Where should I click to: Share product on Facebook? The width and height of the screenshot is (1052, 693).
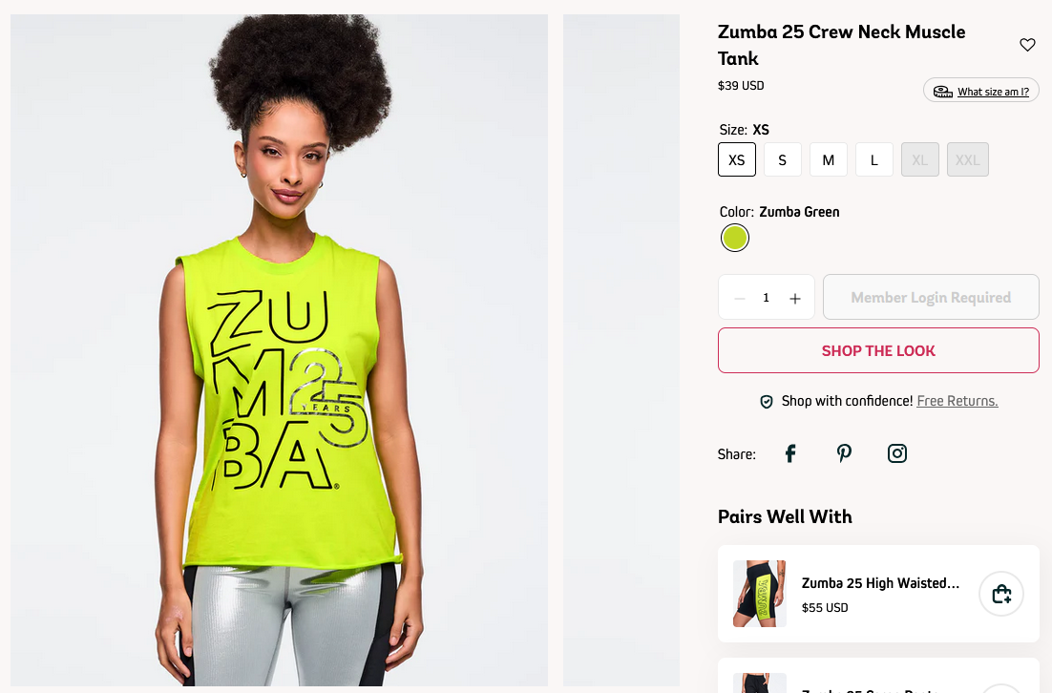click(790, 454)
